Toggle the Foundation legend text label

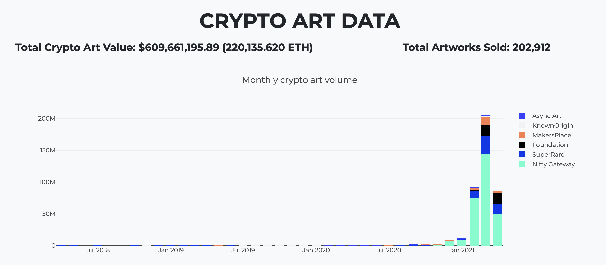pos(550,145)
